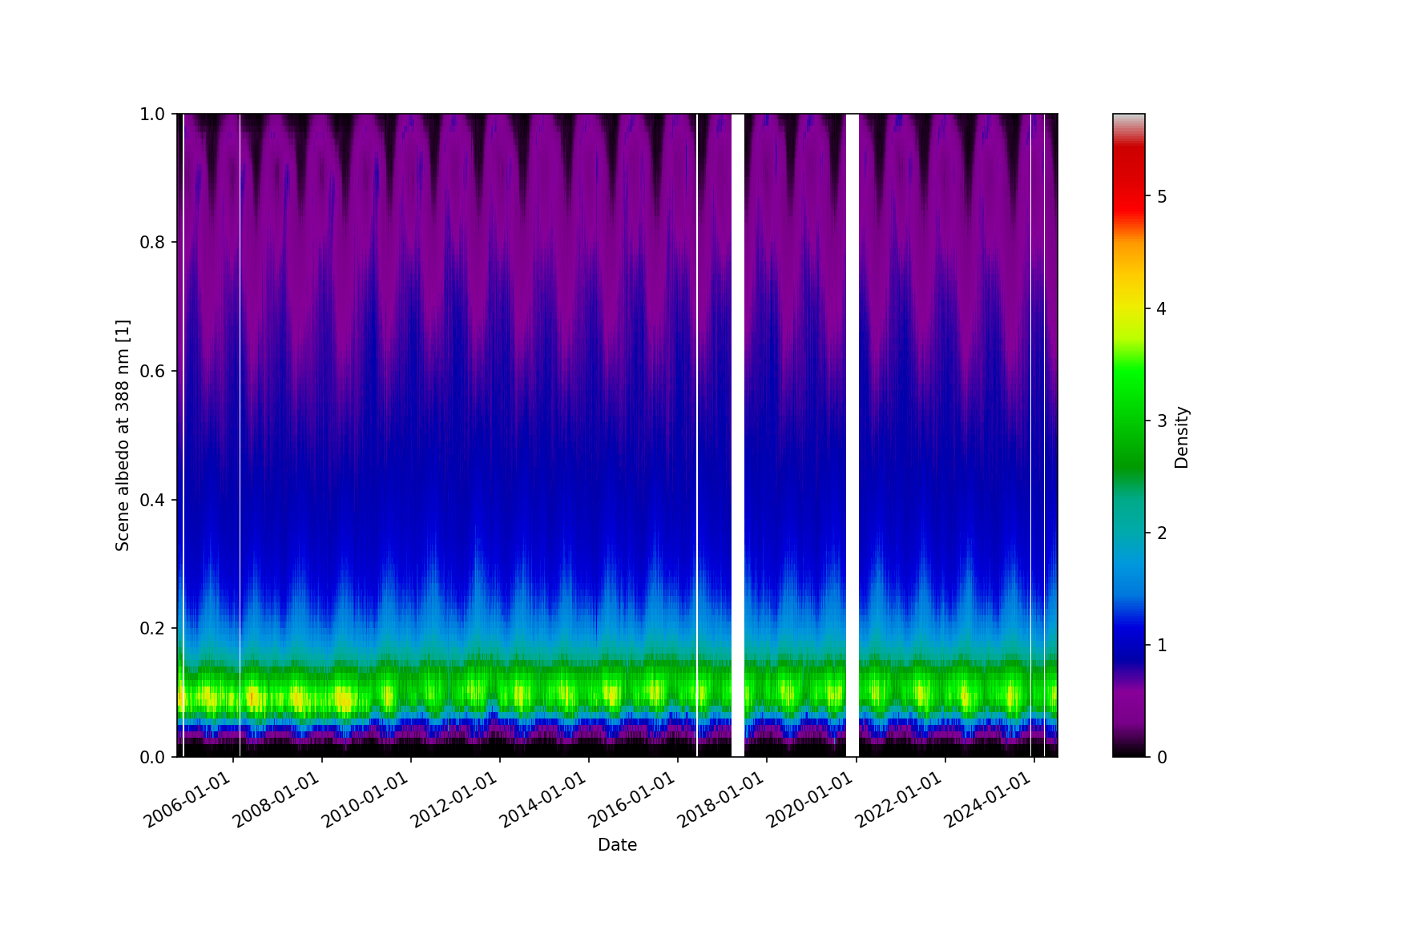
Task: Click the colorbar tick label 4
Action: (x=1162, y=308)
